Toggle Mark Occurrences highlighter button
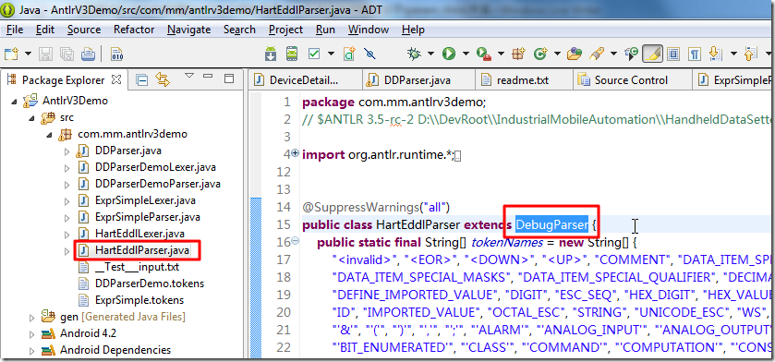This screenshot has height=362, width=775. click(652, 54)
